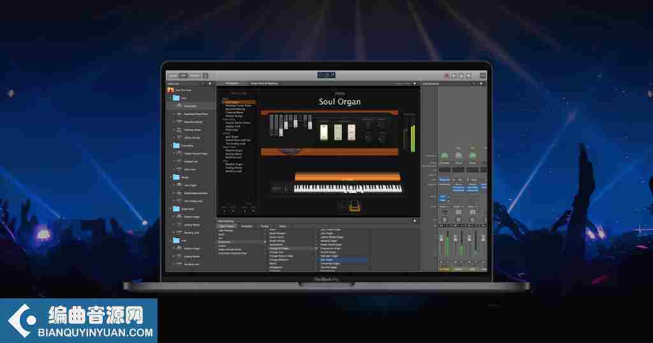Click the upper-left organ knob beside the switches
Screen dimensions: 653x343
368,125
